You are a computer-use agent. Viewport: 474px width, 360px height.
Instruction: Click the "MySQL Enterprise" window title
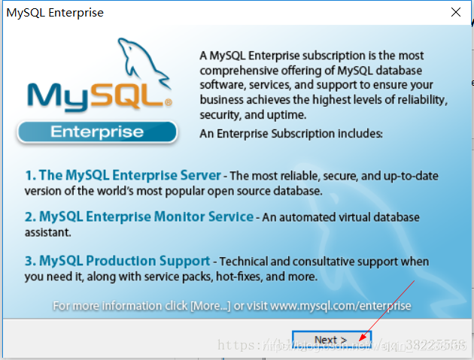tap(55, 13)
